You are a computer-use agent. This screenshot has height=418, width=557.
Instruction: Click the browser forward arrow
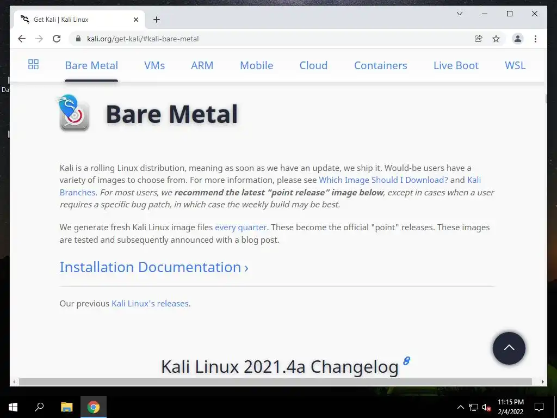tap(39, 39)
